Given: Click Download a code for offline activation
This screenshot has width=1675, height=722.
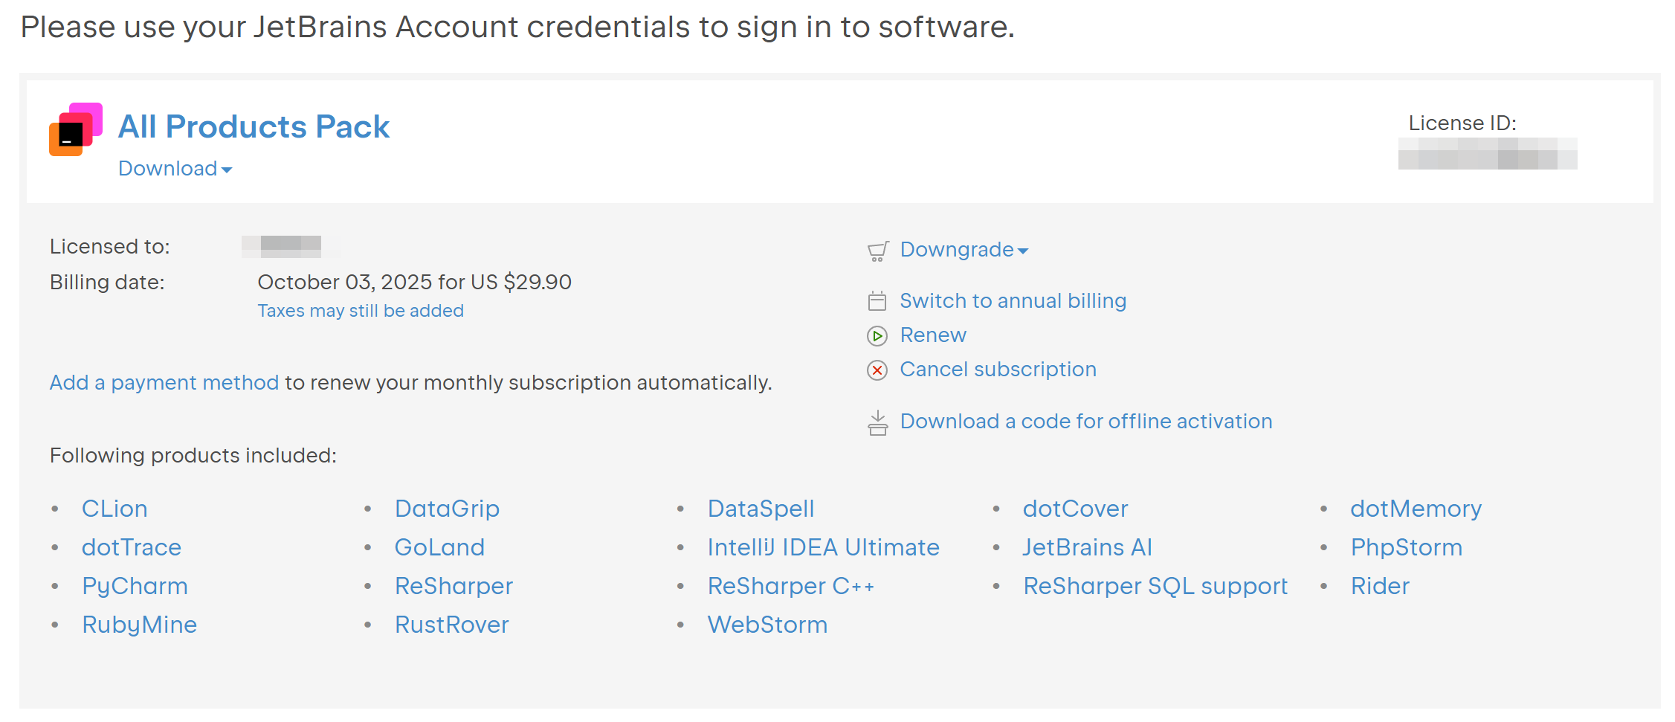Looking at the screenshot, I should 1085,422.
